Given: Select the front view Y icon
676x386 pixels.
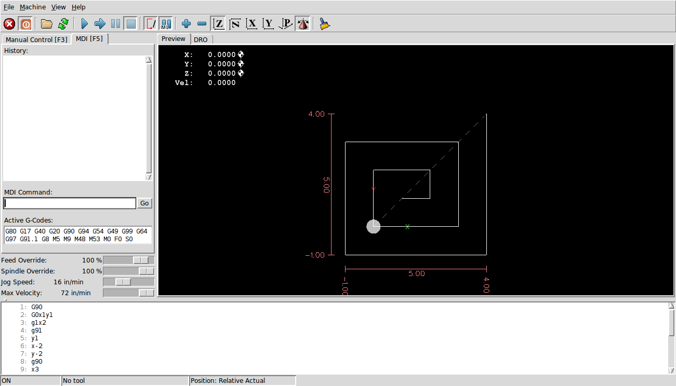Looking at the screenshot, I should (269, 24).
